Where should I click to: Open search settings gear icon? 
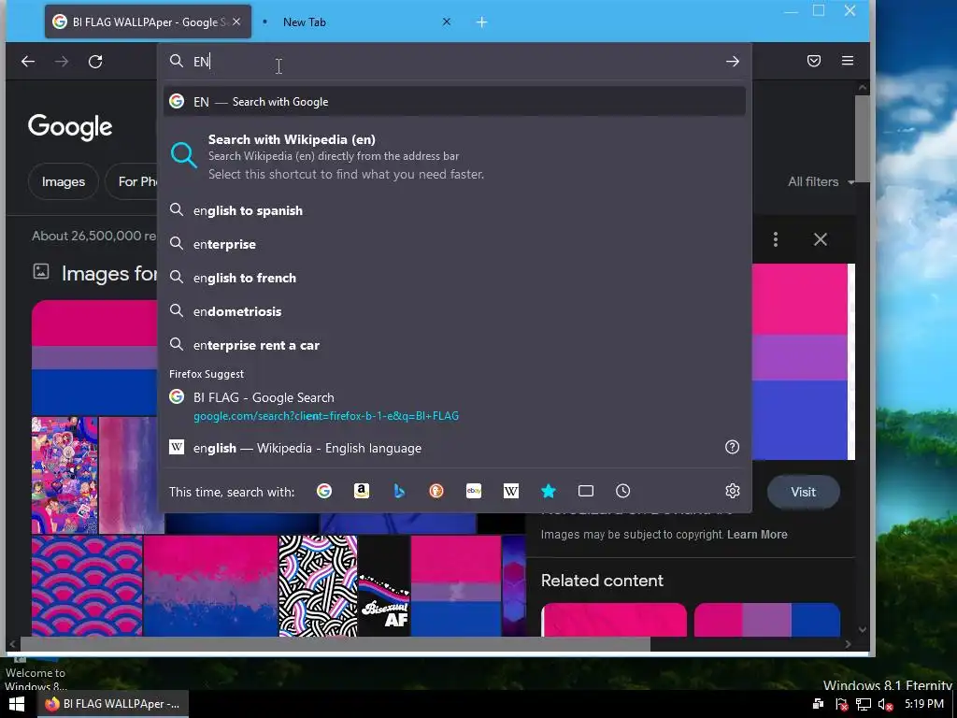coord(733,491)
